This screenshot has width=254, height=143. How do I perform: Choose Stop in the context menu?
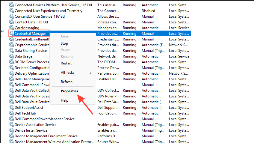click(64, 43)
